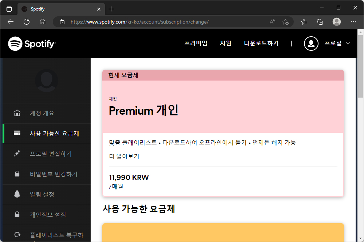Add page to favorites star icon
Screen dimensions: 364x242
pos(285,22)
